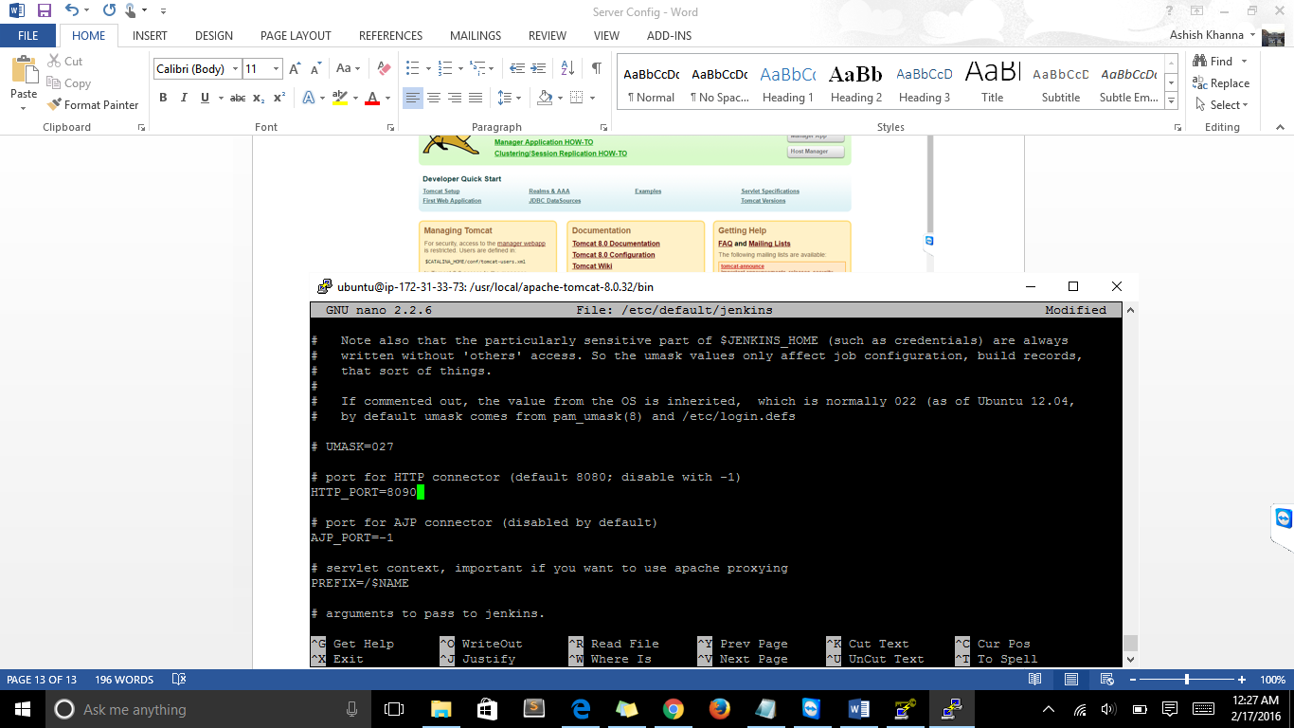Click the Replace button in Editing
Viewport: 1294px width, 728px height.
tap(1221, 83)
